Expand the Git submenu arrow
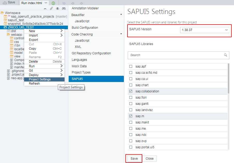This screenshot has width=234, height=163. pyautogui.click(x=61, y=70)
